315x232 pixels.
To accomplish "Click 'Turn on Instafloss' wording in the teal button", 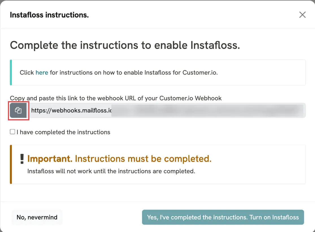I will (x=274, y=217).
